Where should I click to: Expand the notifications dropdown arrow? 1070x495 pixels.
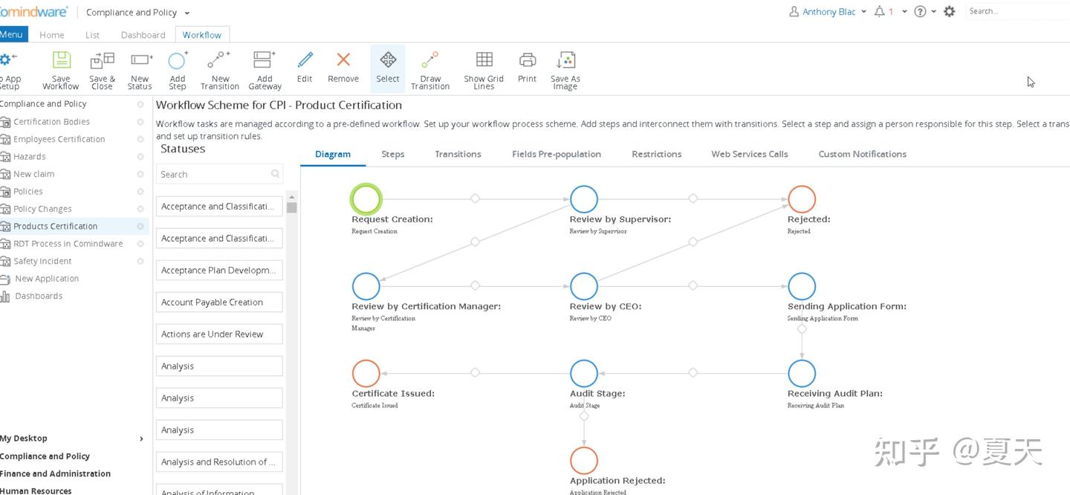(904, 12)
